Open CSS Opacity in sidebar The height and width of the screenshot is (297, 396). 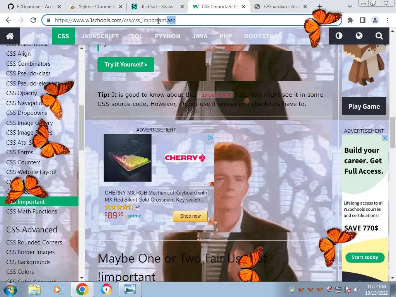(22, 93)
